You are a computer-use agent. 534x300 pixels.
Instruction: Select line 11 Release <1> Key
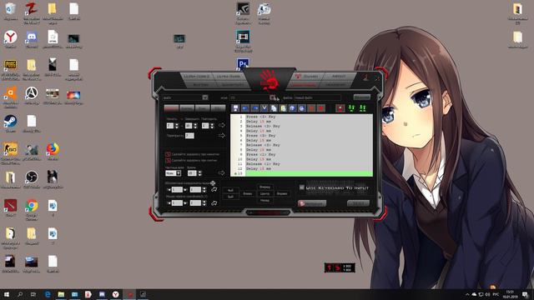point(301,164)
